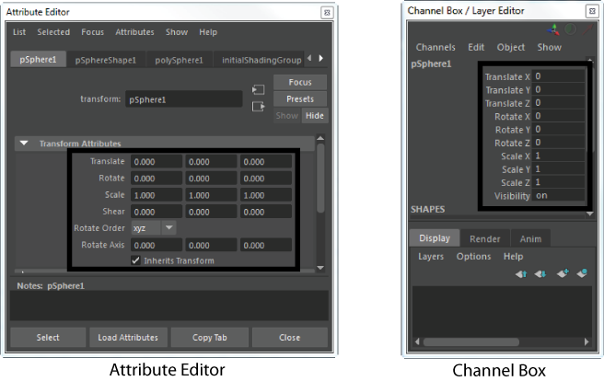Open the Rotate Order dropdown

[x=154, y=228]
